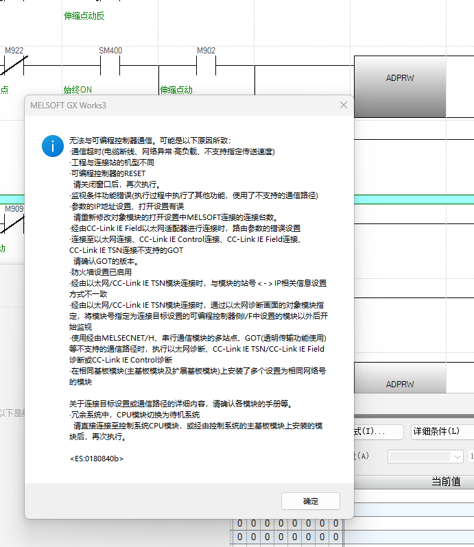Select the M902 contact symbol
The height and width of the screenshot is (547, 474).
(206, 66)
